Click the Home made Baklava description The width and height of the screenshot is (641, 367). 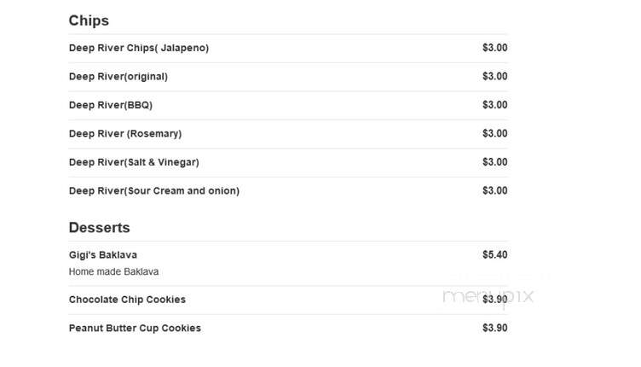pyautogui.click(x=113, y=271)
